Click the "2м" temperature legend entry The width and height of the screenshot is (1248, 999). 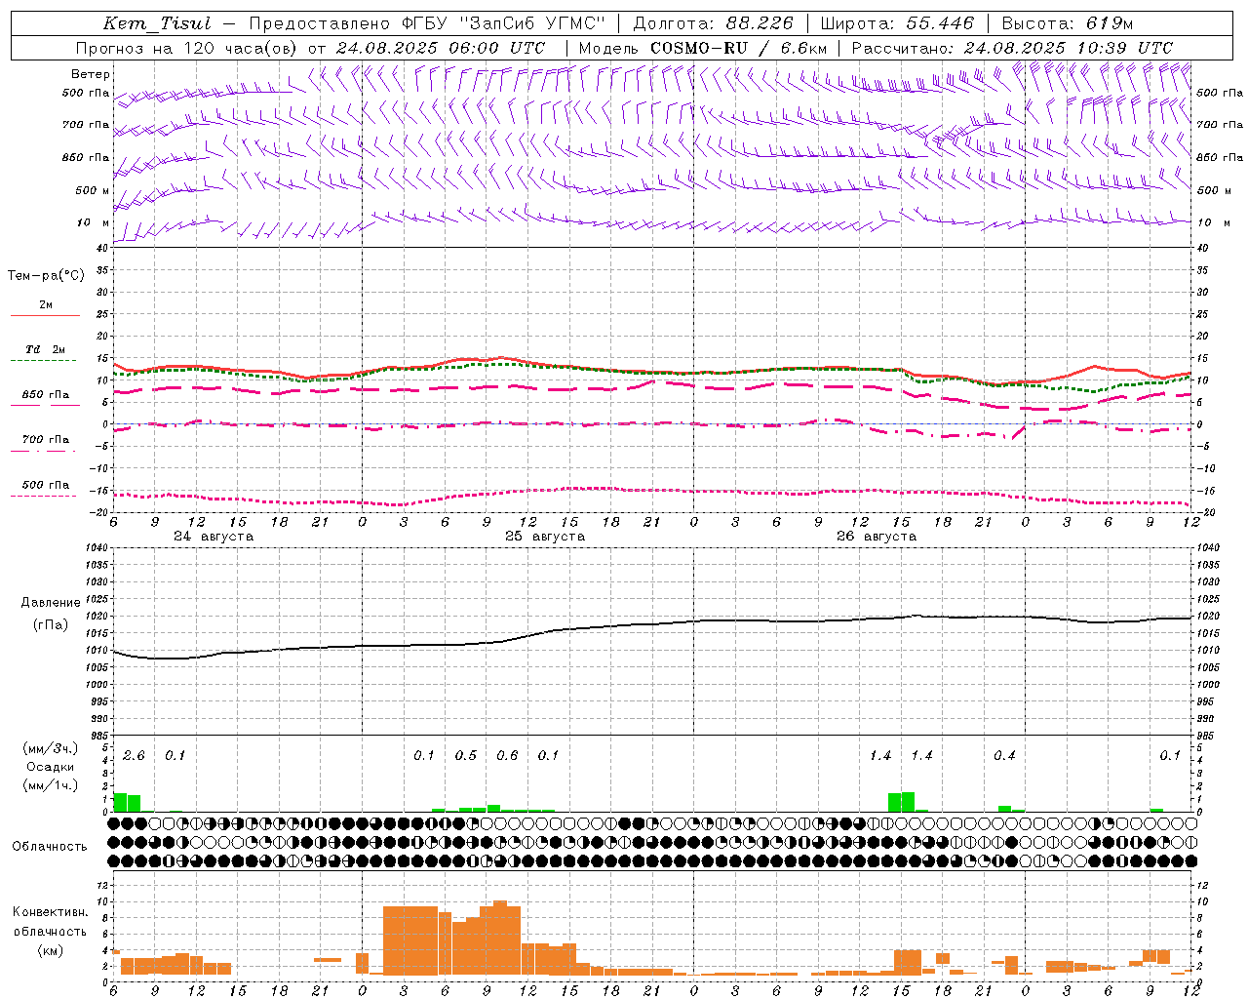tap(46, 304)
